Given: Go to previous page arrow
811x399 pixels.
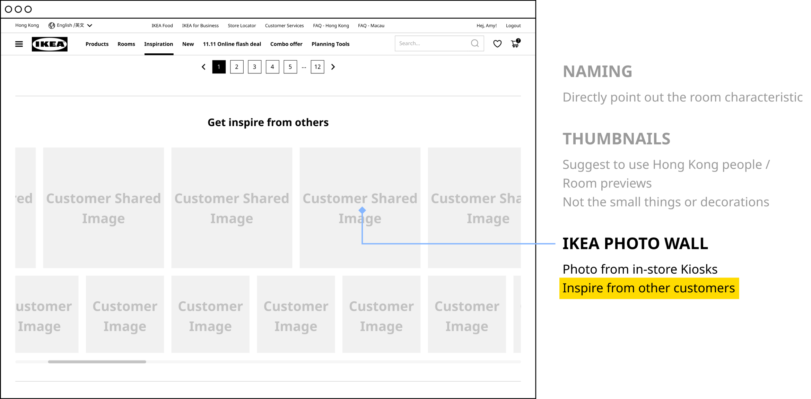Looking at the screenshot, I should click(x=204, y=67).
